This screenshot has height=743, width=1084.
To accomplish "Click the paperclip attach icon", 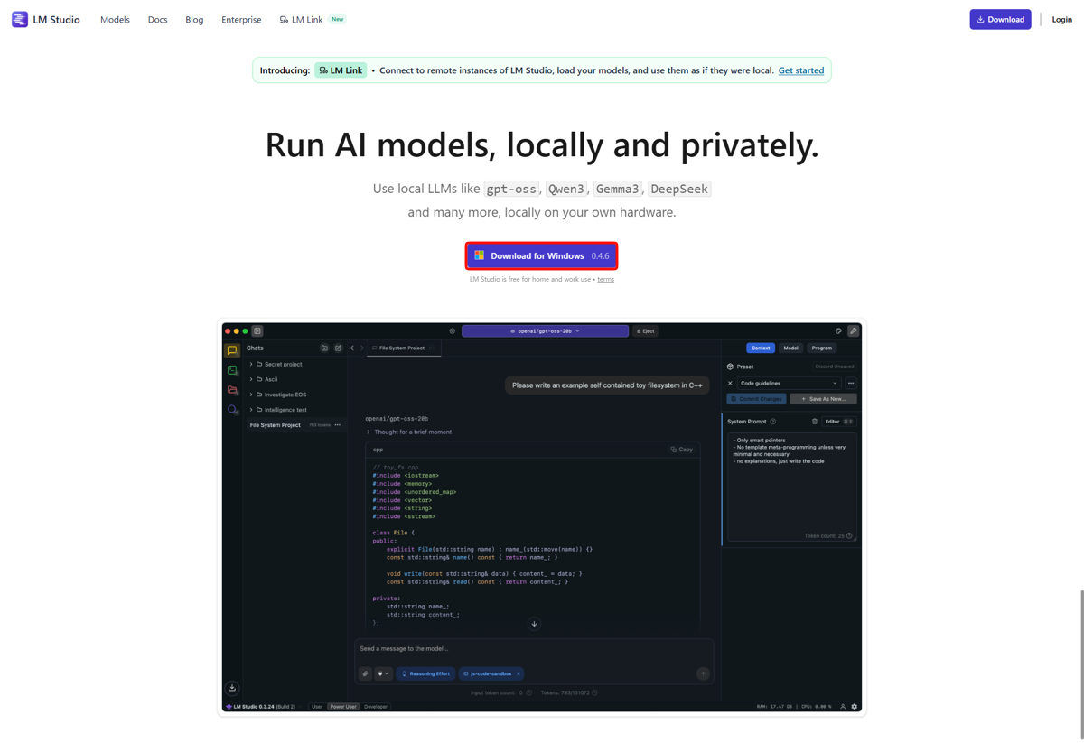I will 365,673.
